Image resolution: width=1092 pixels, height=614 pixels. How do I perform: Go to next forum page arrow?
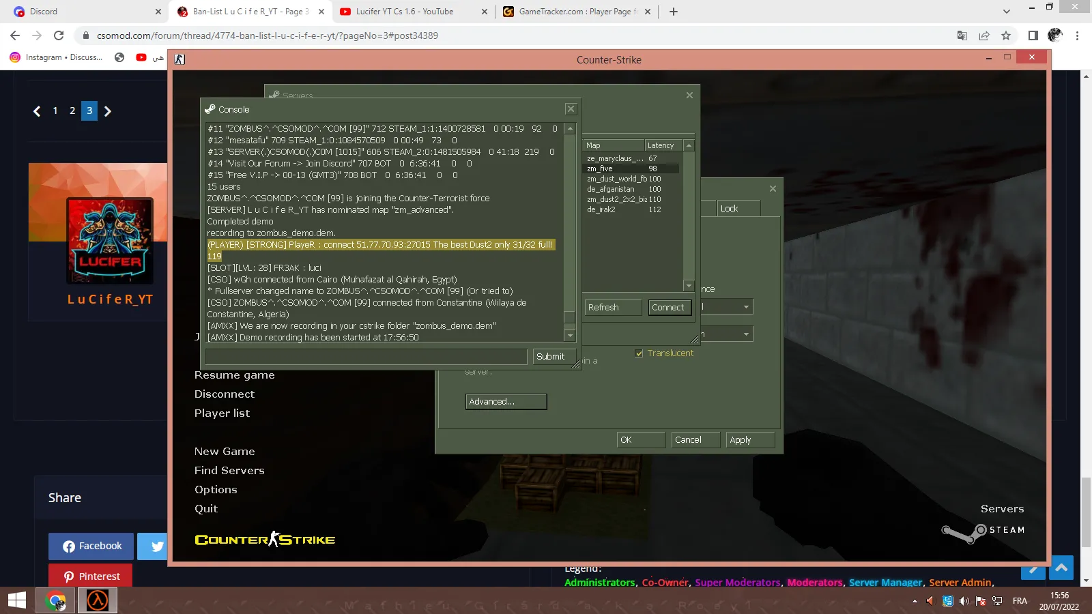pos(108,111)
